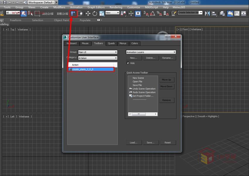Screen dimensions: 249x176
Task: Click the Reset button
Action: (x=168, y=143)
